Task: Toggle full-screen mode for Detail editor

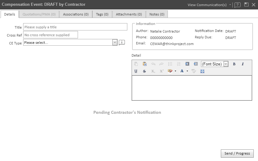Action: 202,71
